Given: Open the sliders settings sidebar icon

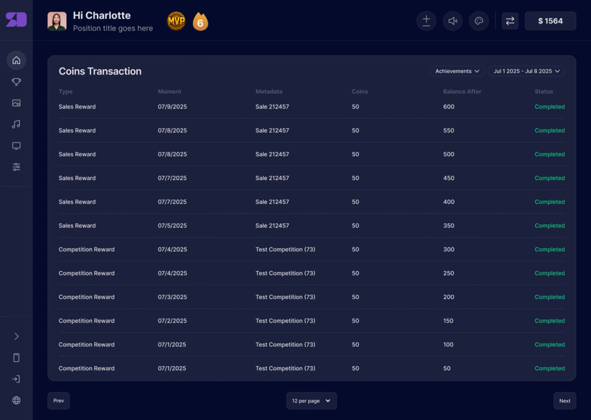Looking at the screenshot, I should pos(16,167).
